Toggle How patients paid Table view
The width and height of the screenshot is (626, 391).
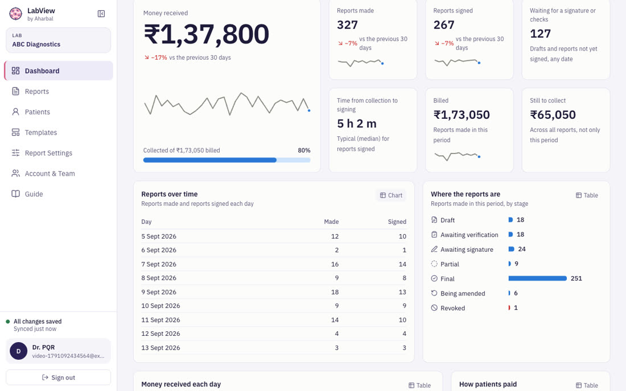click(587, 385)
